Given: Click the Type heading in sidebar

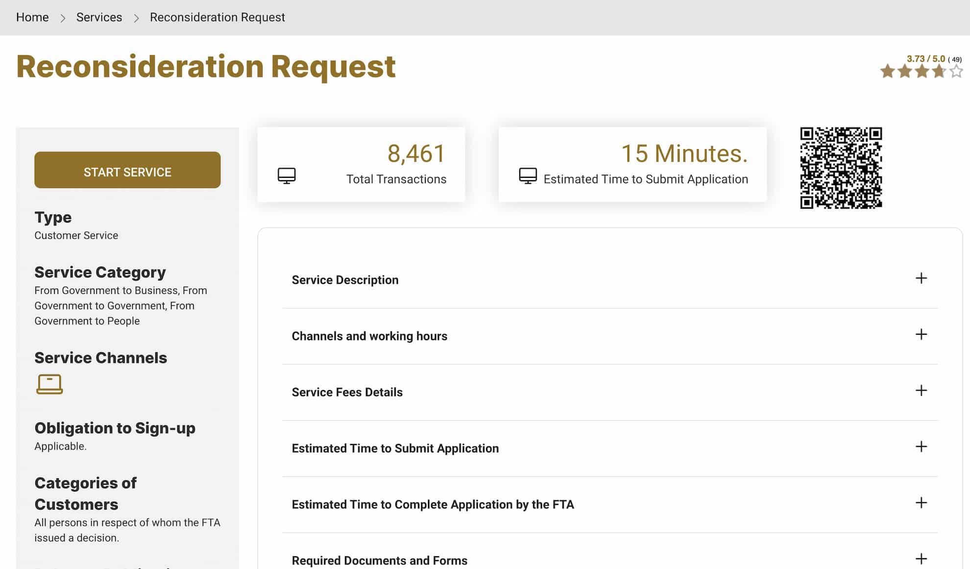Looking at the screenshot, I should point(53,217).
